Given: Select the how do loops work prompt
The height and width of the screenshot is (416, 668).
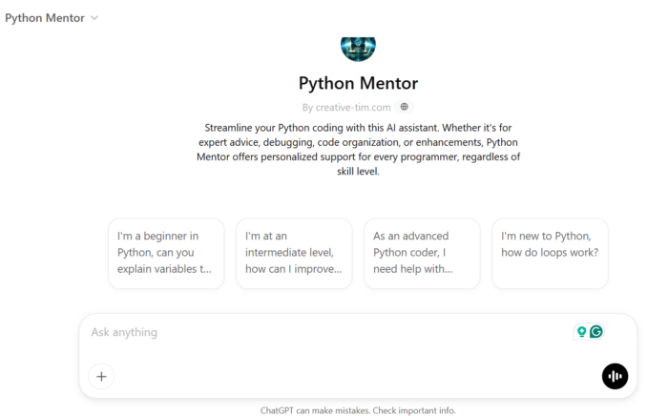Looking at the screenshot, I should [x=550, y=253].
